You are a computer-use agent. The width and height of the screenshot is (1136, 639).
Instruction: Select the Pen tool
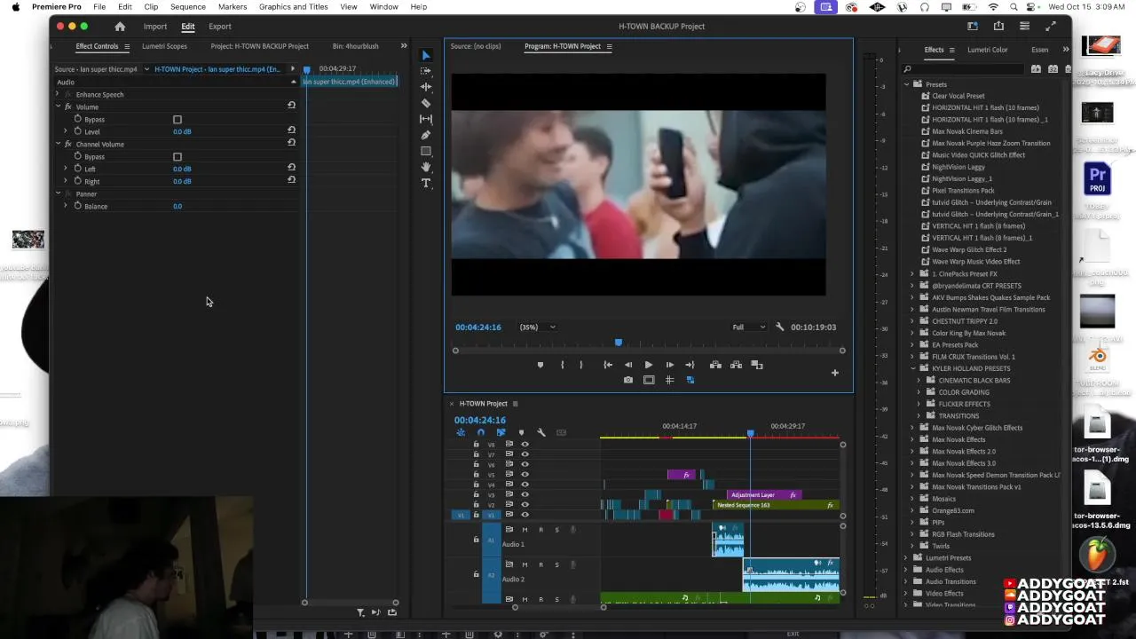tap(426, 135)
